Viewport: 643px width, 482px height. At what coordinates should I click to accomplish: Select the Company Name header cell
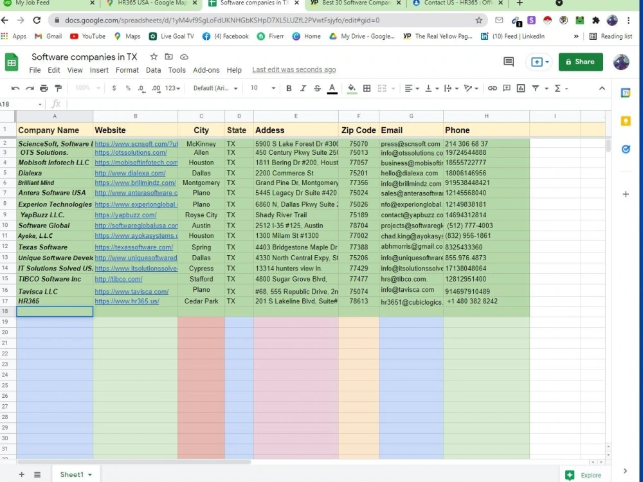pyautogui.click(x=55, y=130)
